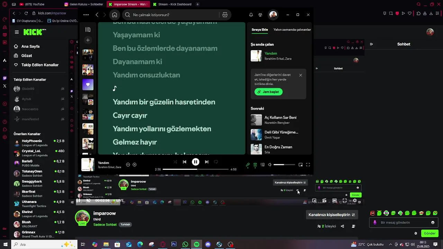The width and height of the screenshot is (443, 249).
Task: Skip to next Spotify track
Action: click(x=207, y=162)
